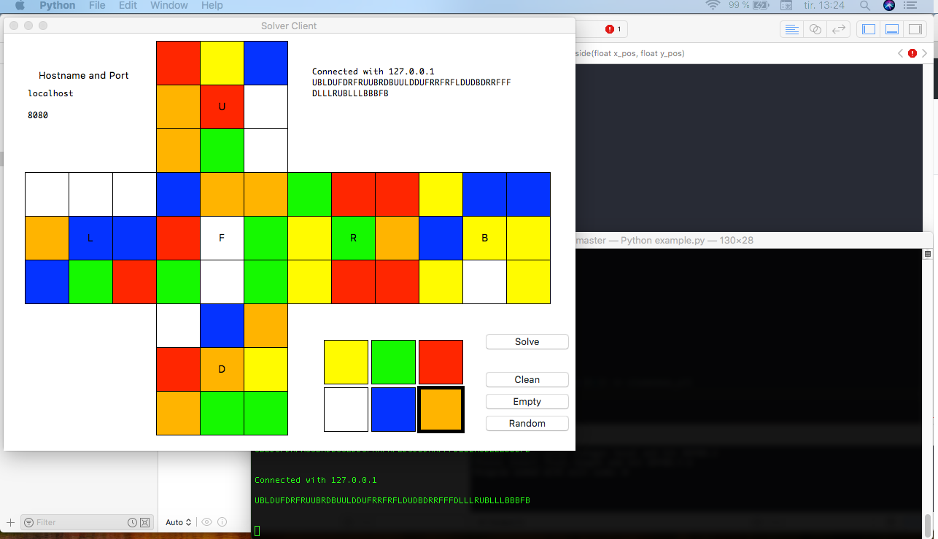Go to previous issue in Xcode jump bar
The width and height of the screenshot is (938, 539).
pyautogui.click(x=901, y=53)
